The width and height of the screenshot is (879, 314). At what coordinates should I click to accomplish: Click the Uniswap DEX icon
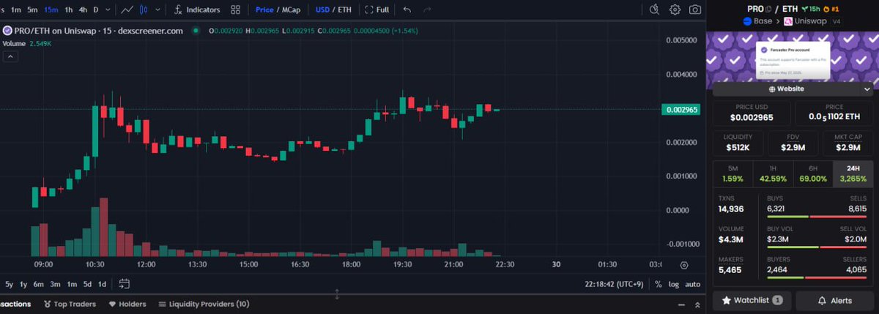[788, 21]
